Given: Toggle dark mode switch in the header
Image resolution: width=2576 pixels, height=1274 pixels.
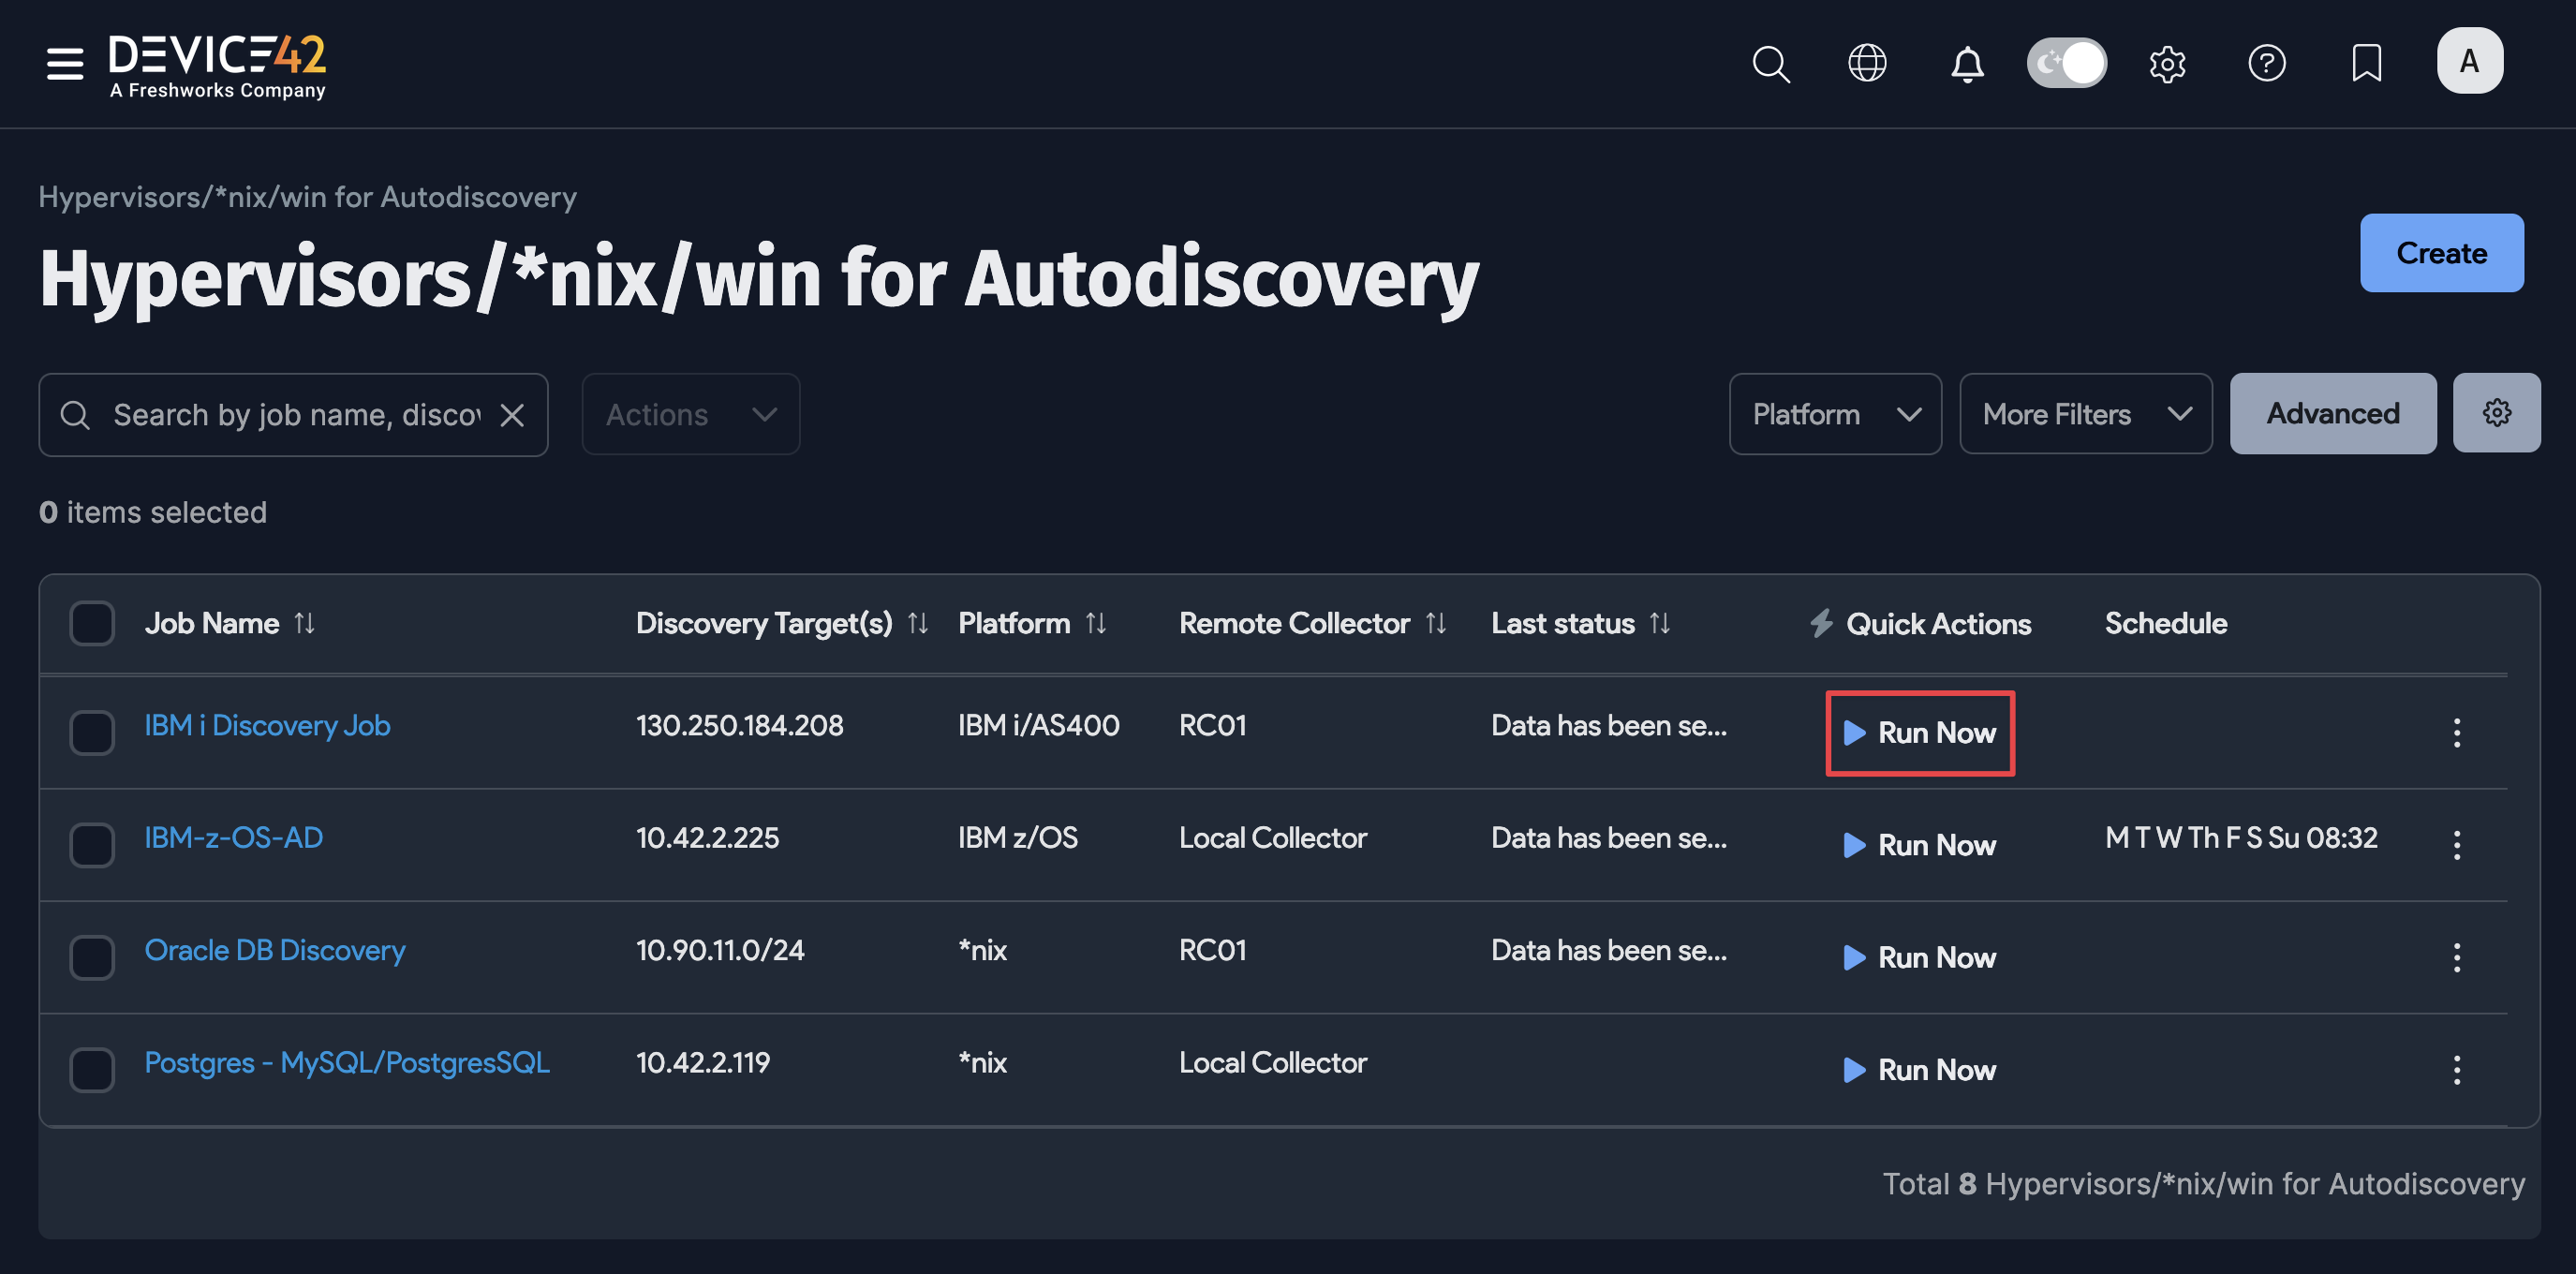Looking at the screenshot, I should [2066, 61].
